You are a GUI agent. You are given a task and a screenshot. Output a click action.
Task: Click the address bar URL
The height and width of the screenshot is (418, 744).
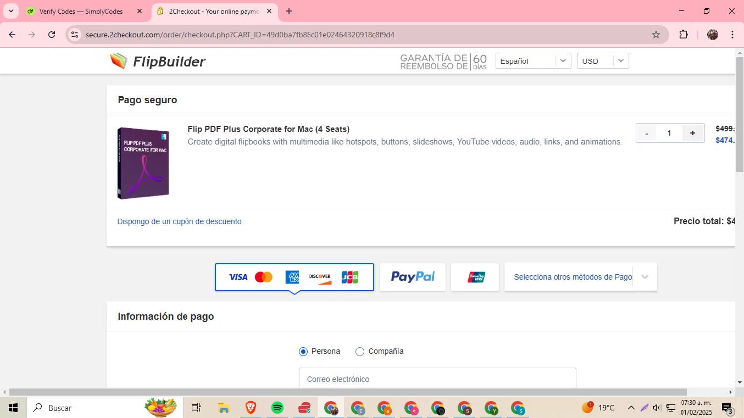tap(240, 35)
